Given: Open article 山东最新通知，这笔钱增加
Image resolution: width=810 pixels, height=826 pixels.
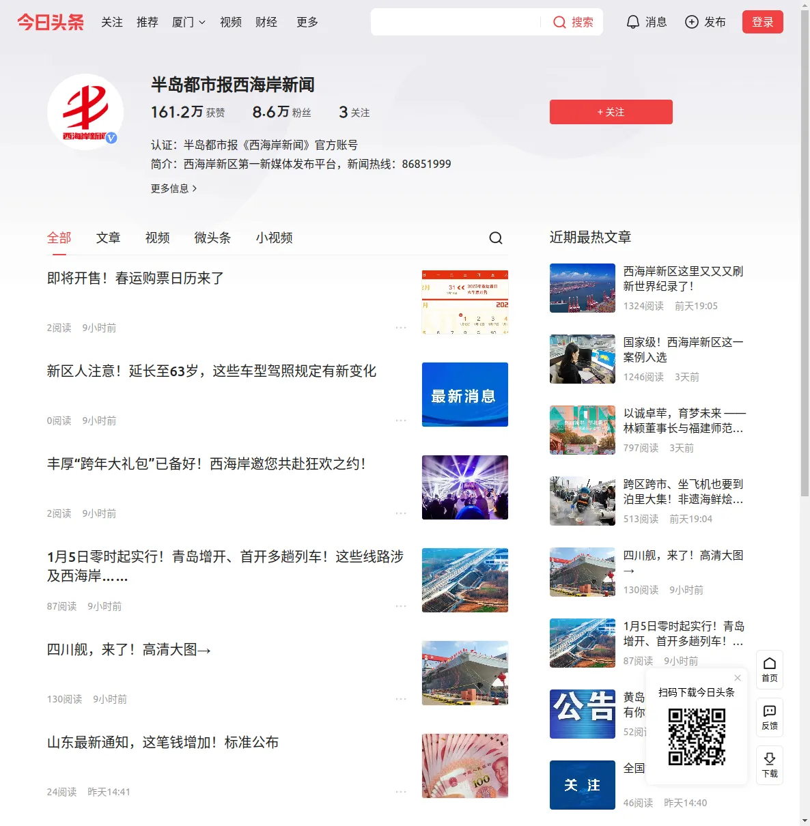Looking at the screenshot, I should tap(163, 743).
